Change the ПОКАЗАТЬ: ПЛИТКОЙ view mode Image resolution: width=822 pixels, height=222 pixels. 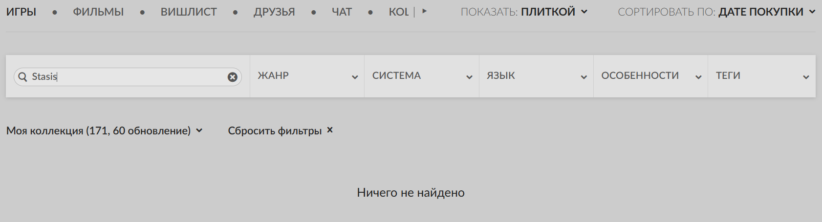click(554, 12)
